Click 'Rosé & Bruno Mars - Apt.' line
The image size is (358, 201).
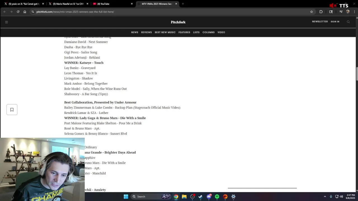pos(82,128)
